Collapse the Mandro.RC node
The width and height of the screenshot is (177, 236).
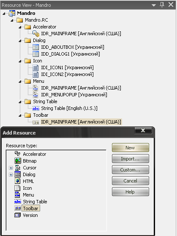(12, 20)
